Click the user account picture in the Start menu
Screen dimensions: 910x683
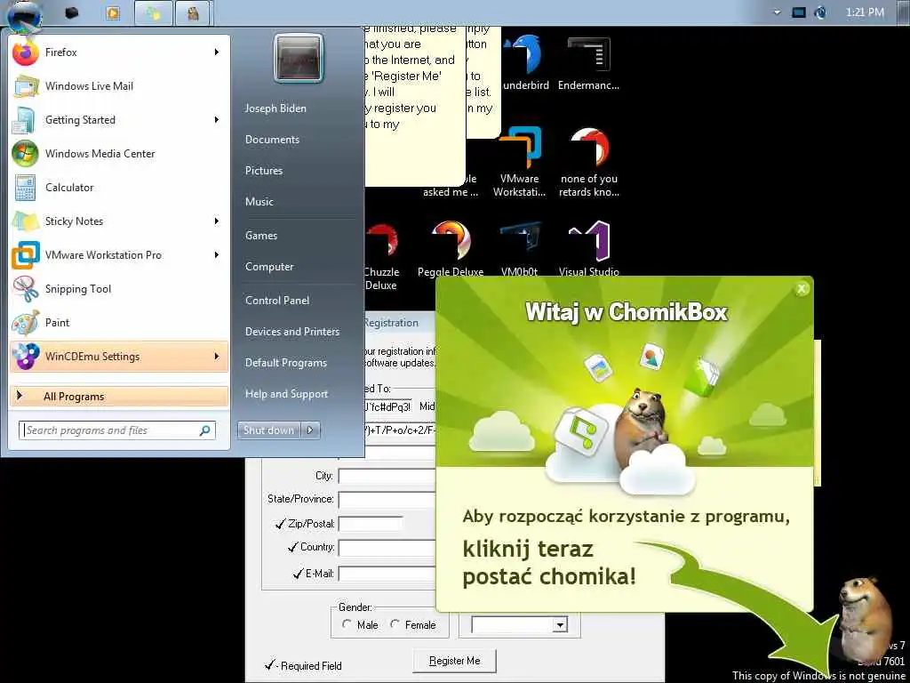[298, 57]
